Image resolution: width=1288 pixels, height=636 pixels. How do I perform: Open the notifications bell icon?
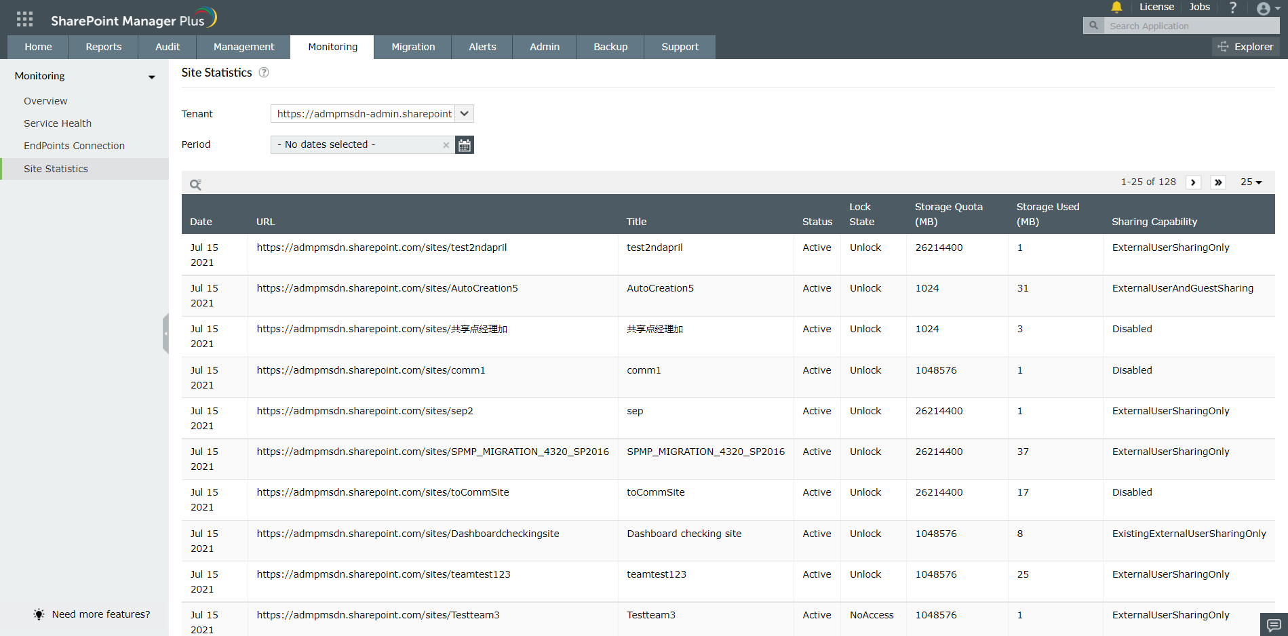click(1116, 7)
